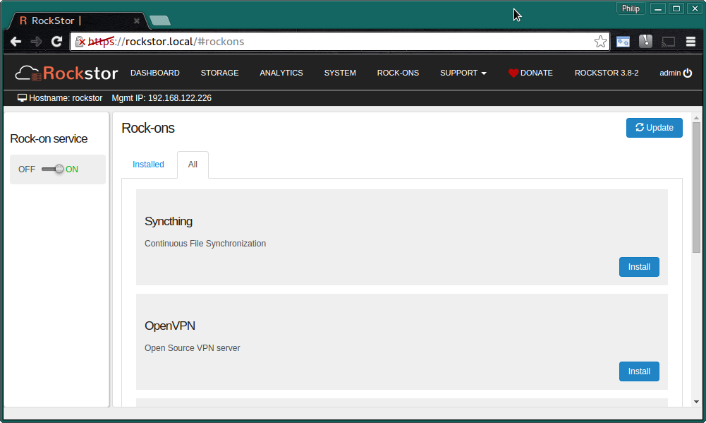The width and height of the screenshot is (706, 423).
Task: Click the admin logout power icon
Action: pyautogui.click(x=688, y=73)
